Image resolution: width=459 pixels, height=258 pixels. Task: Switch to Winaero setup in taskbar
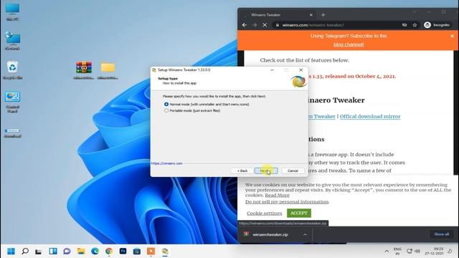165,251
